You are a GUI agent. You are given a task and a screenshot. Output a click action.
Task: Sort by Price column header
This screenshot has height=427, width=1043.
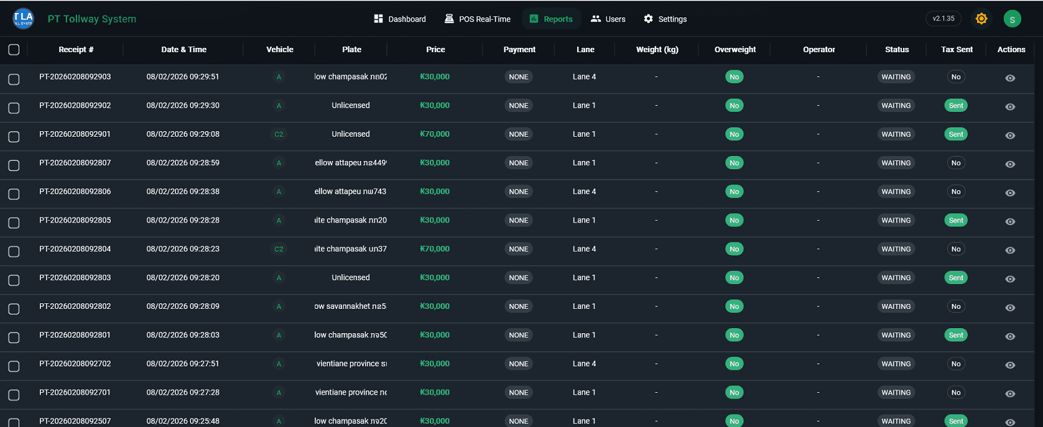(x=435, y=50)
